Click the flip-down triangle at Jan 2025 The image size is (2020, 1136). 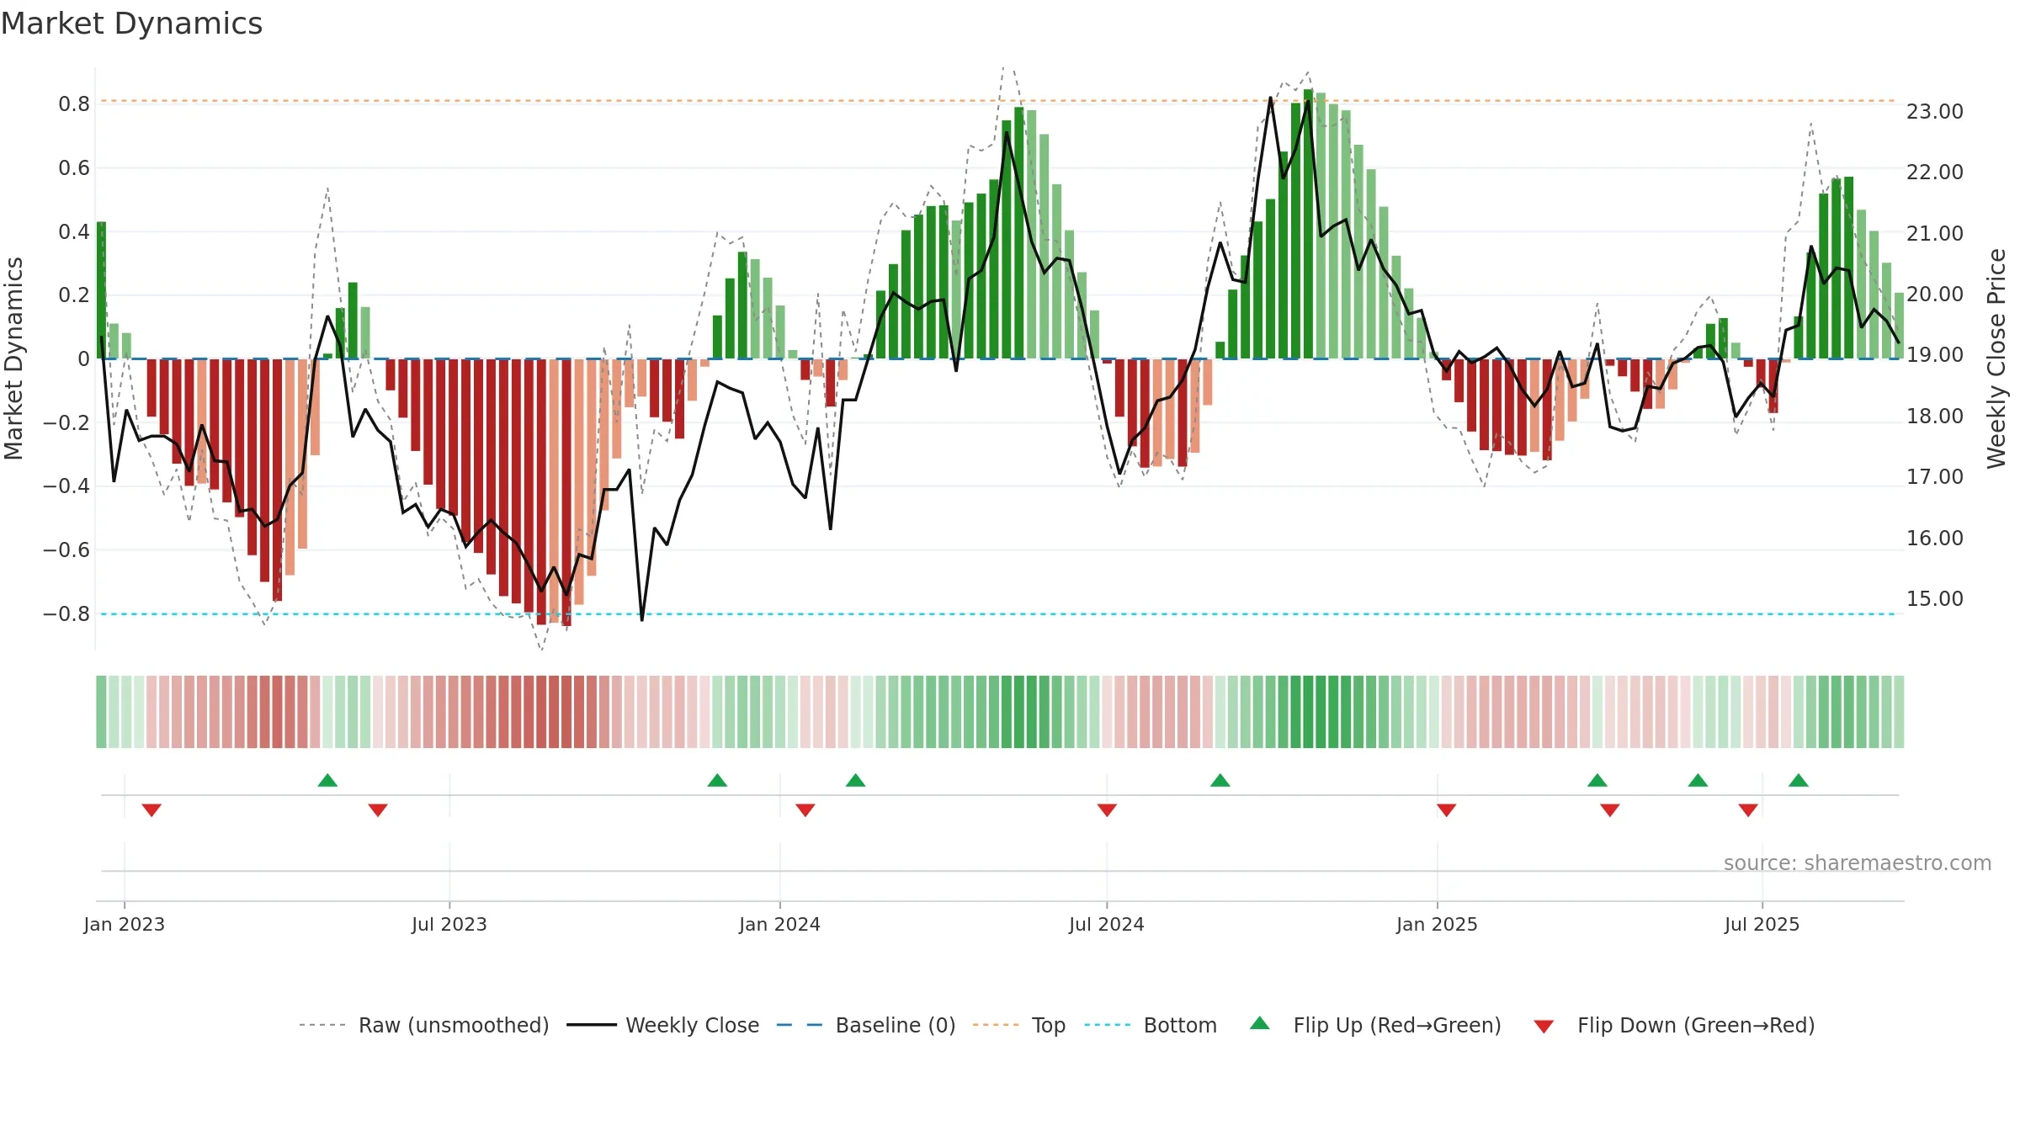(1446, 810)
